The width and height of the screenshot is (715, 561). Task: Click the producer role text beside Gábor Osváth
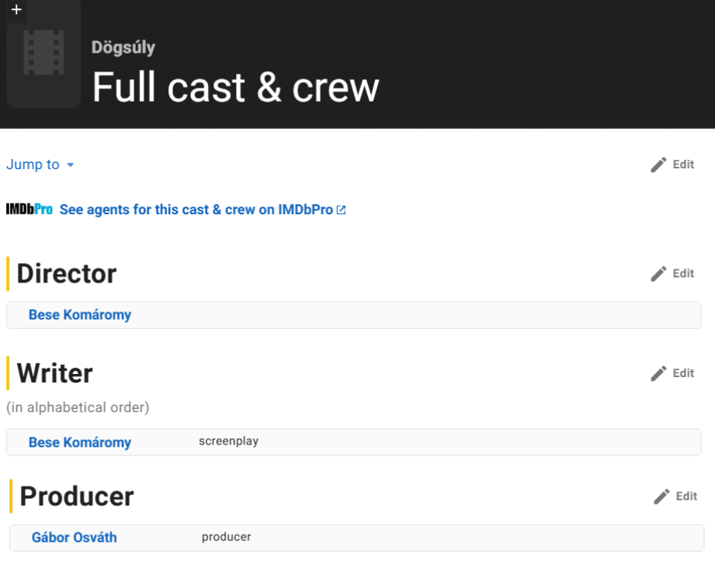tap(227, 537)
